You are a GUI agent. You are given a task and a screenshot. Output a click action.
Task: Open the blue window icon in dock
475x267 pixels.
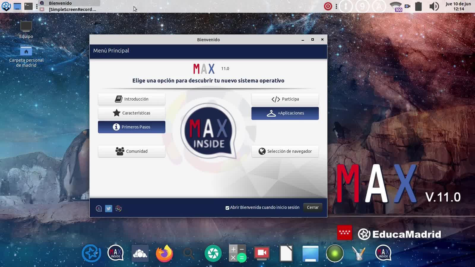click(x=311, y=254)
